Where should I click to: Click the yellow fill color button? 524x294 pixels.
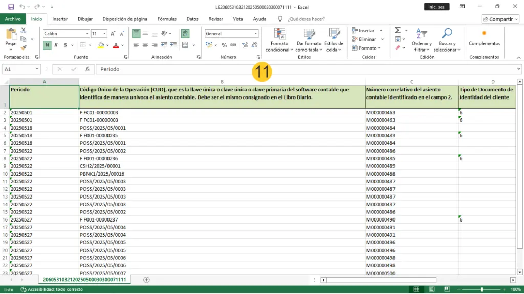tap(101, 45)
